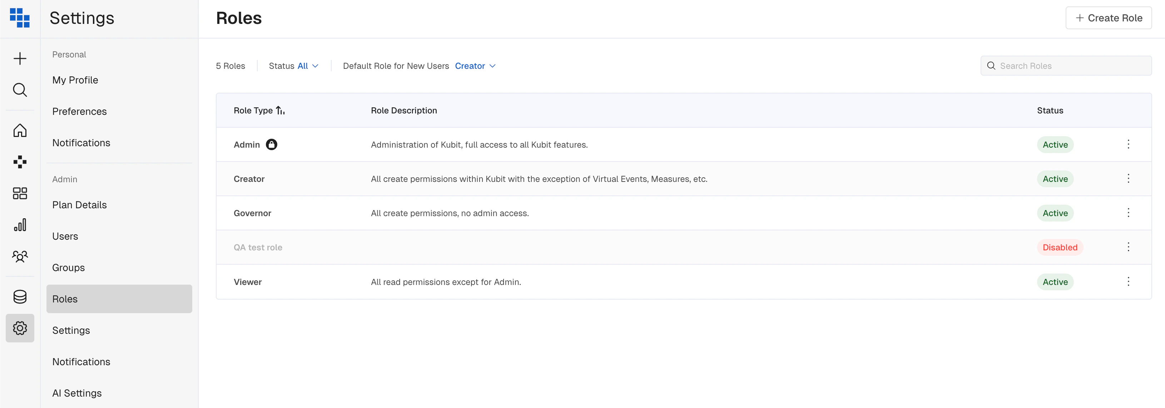
Task: Click the lock icon beside Admin
Action: pos(271,144)
